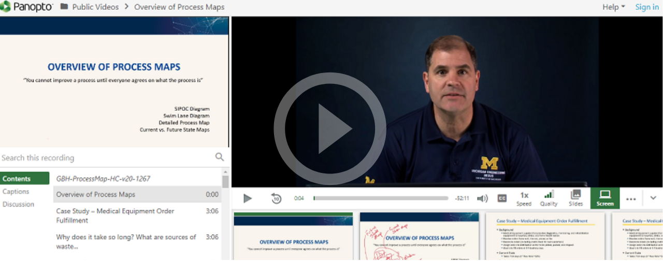Viewport: 663px width, 261px height.
Task: Open the Help dropdown menu
Action: click(614, 7)
